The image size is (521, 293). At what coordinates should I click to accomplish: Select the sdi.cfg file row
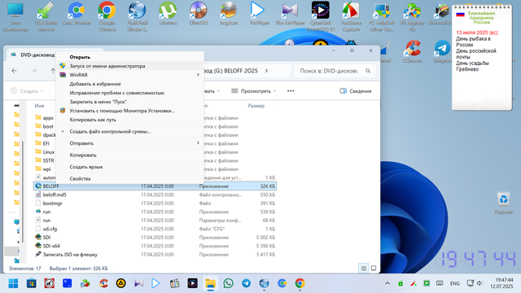[155, 229]
